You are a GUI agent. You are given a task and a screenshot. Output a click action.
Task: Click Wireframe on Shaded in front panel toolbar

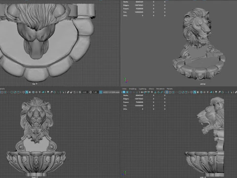33,92
